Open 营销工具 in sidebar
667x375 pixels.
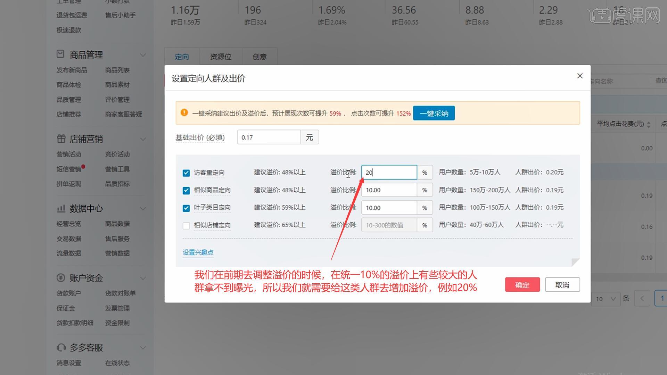117,169
